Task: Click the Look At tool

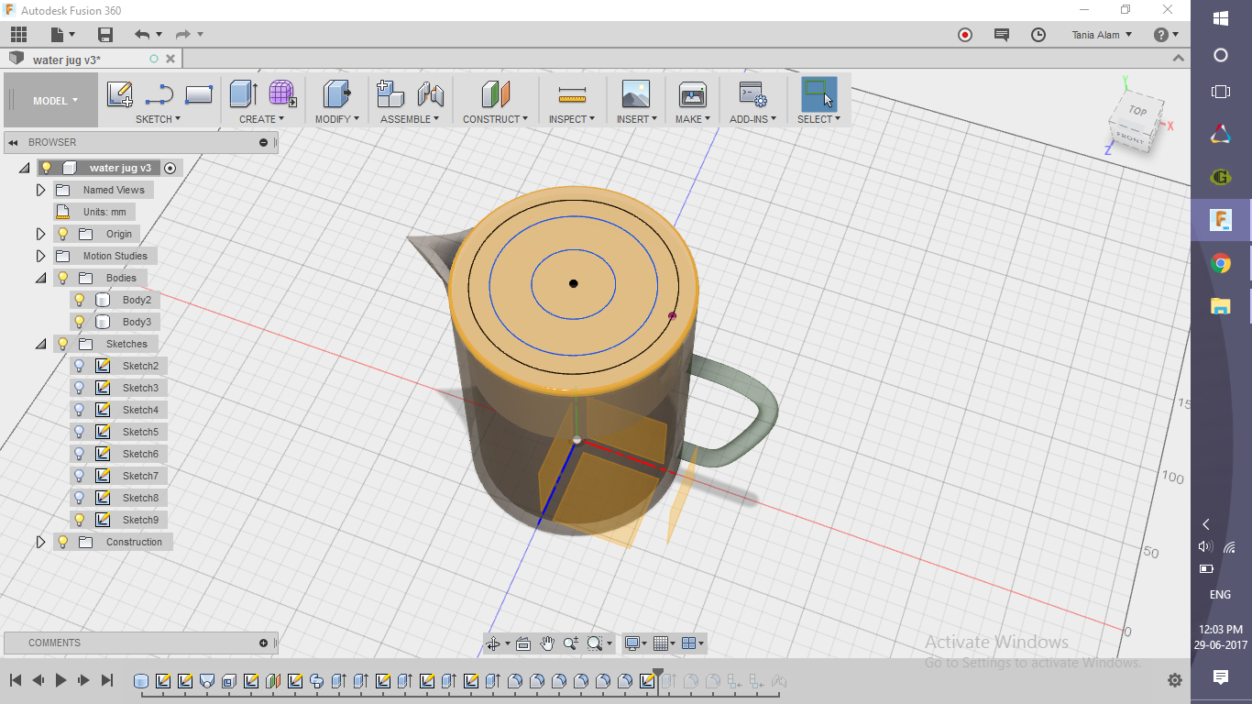Action: [x=523, y=643]
